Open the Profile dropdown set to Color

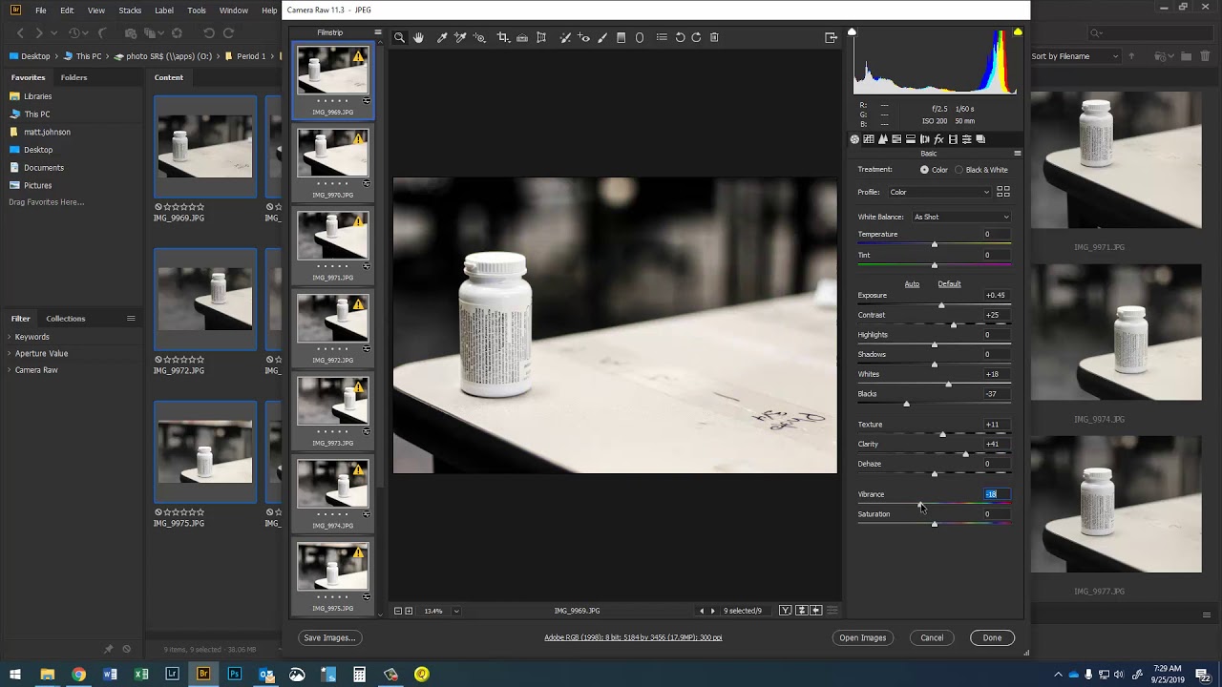tap(939, 193)
